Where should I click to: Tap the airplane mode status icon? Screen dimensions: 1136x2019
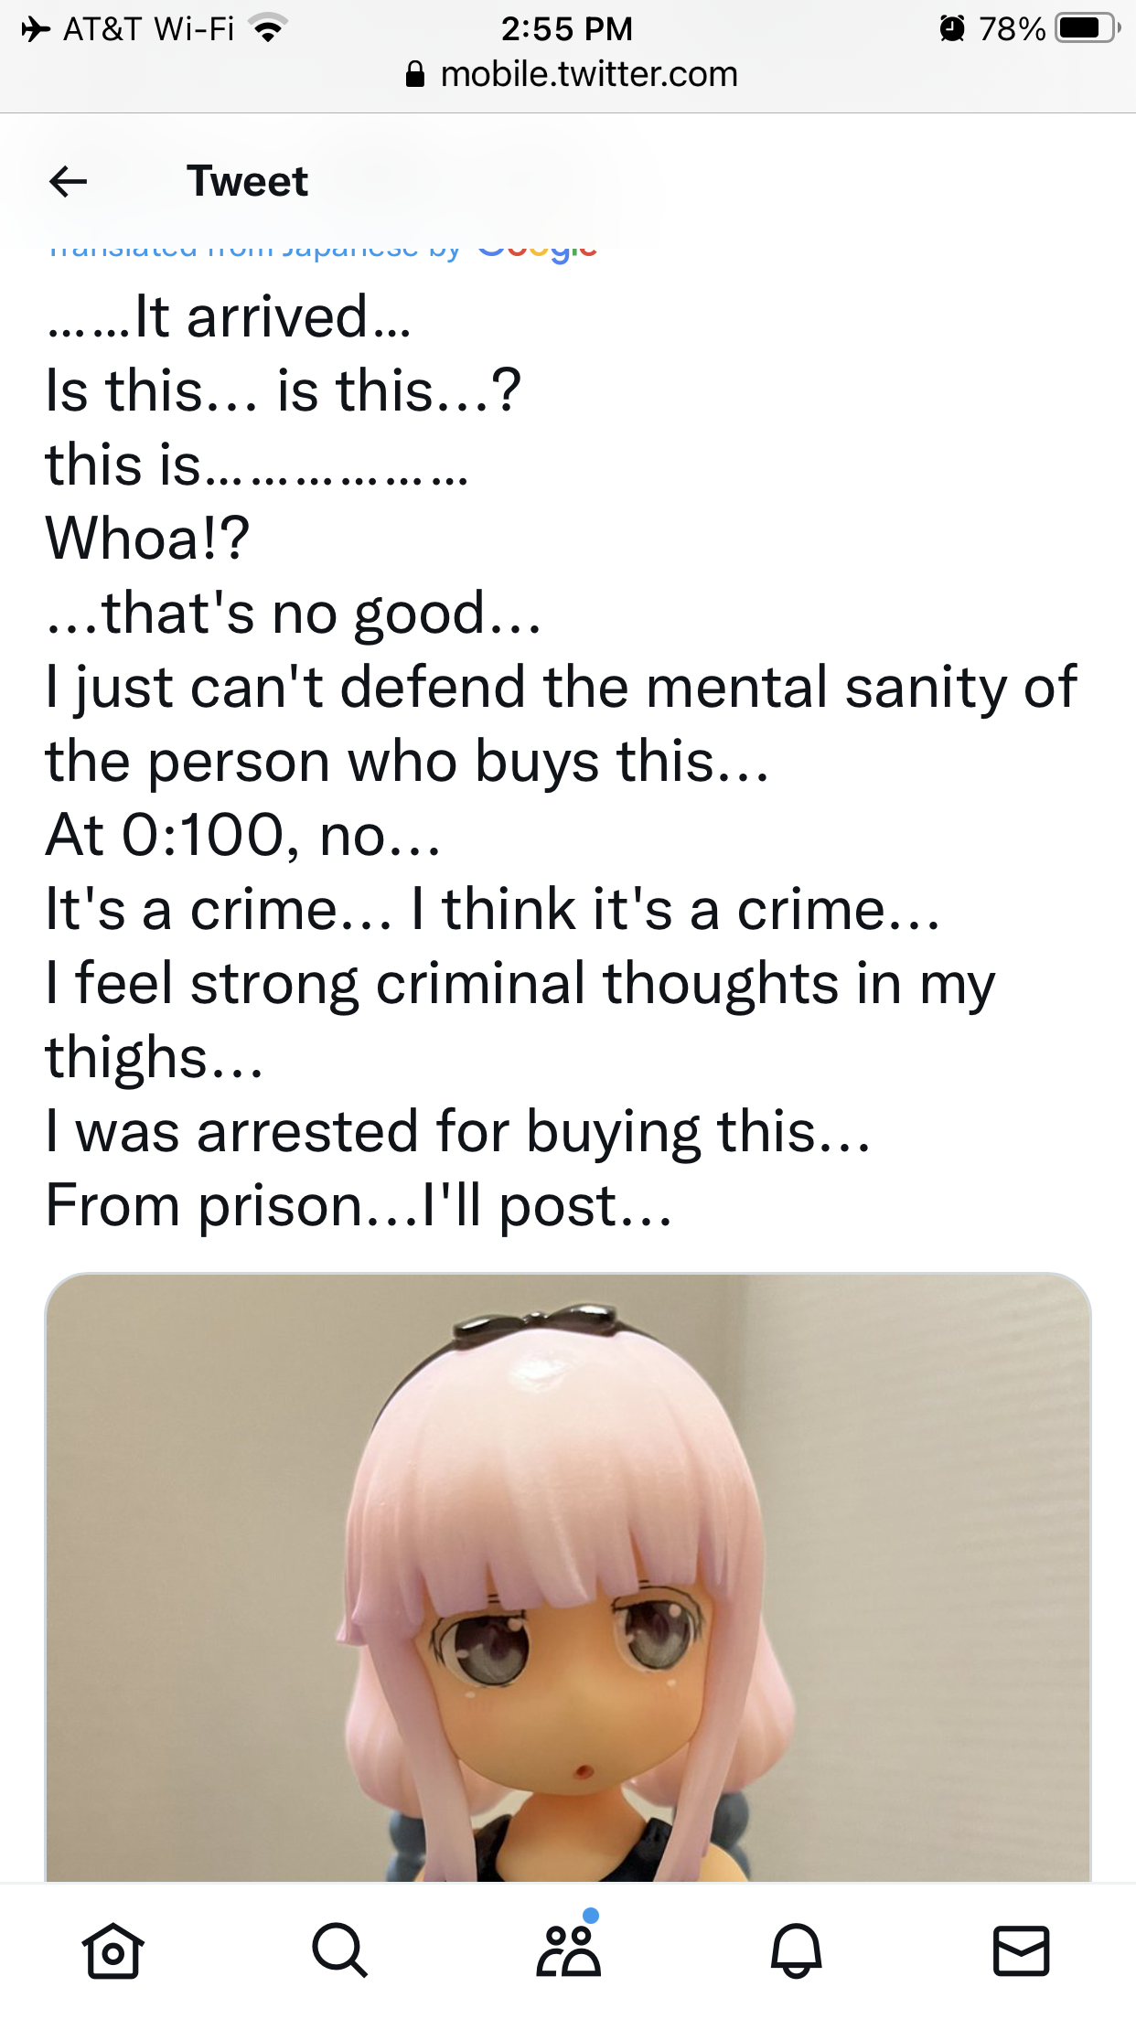(36, 29)
